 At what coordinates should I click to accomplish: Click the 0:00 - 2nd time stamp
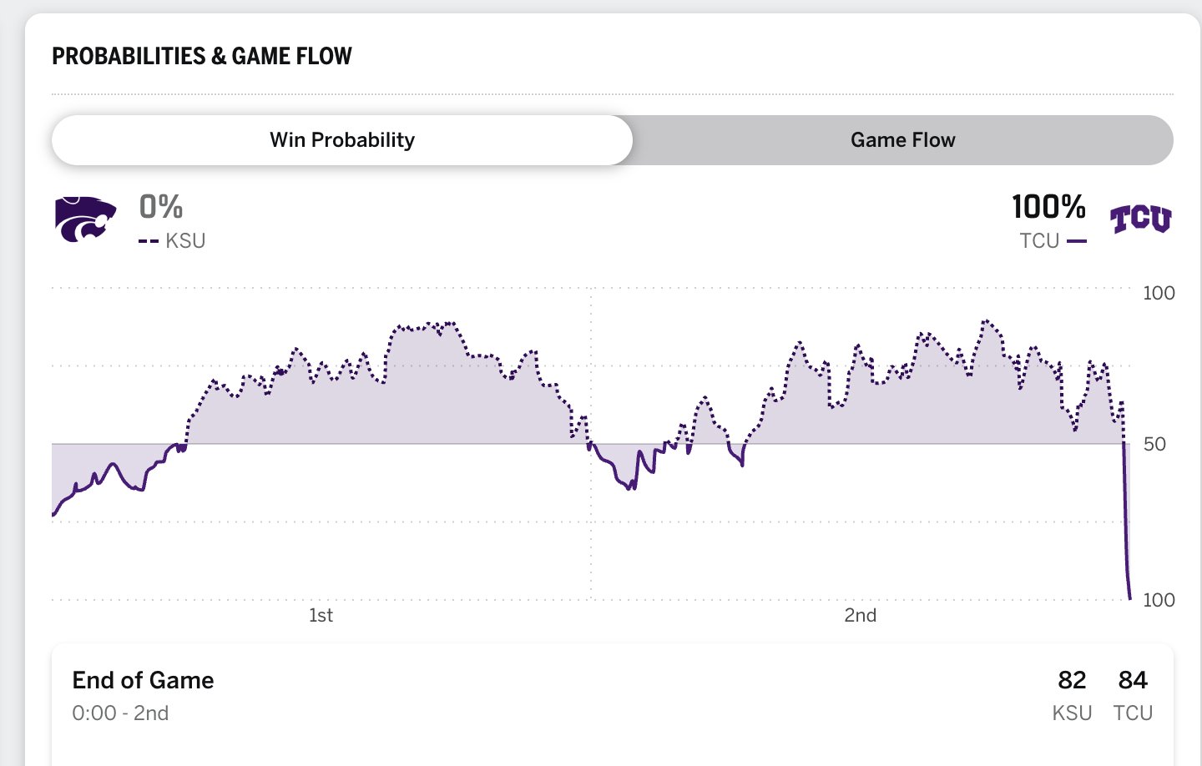click(x=120, y=713)
